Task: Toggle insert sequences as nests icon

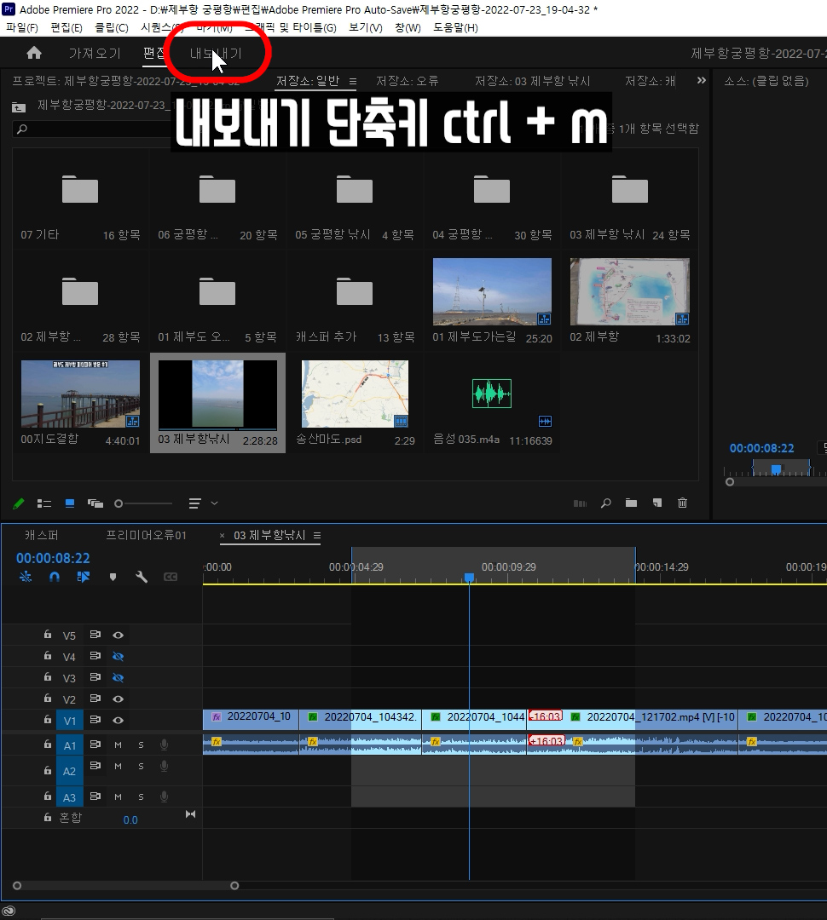Action: pyautogui.click(x=26, y=577)
